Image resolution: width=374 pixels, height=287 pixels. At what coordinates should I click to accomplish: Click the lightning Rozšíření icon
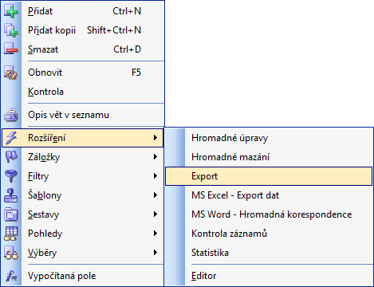pyautogui.click(x=11, y=138)
